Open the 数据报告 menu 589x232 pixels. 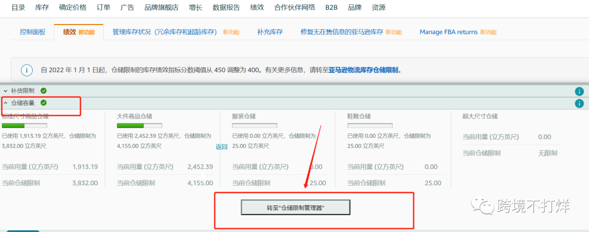point(226,8)
